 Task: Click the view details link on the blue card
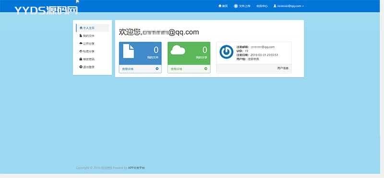click(x=128, y=69)
